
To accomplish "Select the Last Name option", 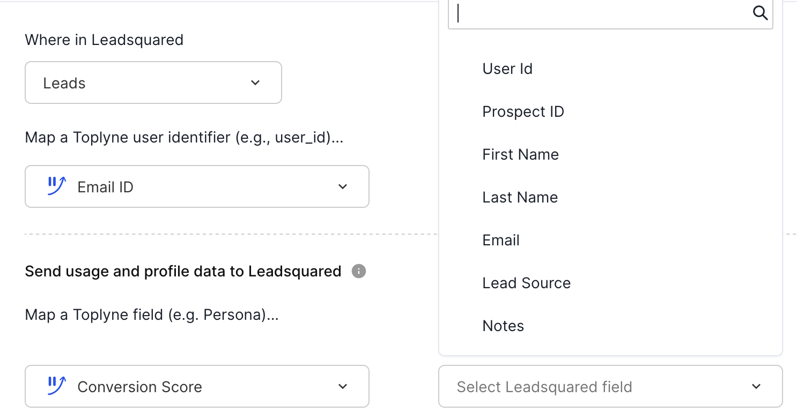I will pos(520,198).
